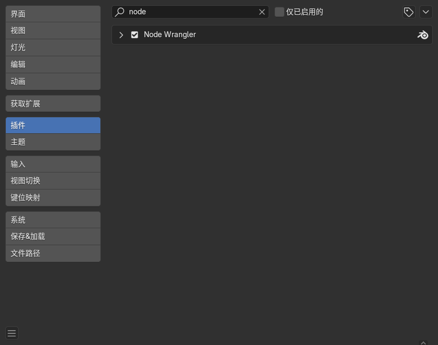Click the Blender logo on Node Wrangler row

pyautogui.click(x=423, y=34)
